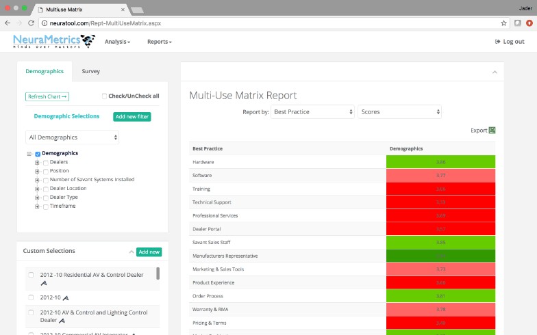This screenshot has height=335, width=537.
Task: Open a new browser tab
Action: 137,10
